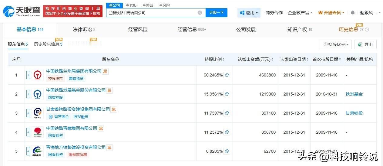Switch to 查风险 search tab

point(164,5)
